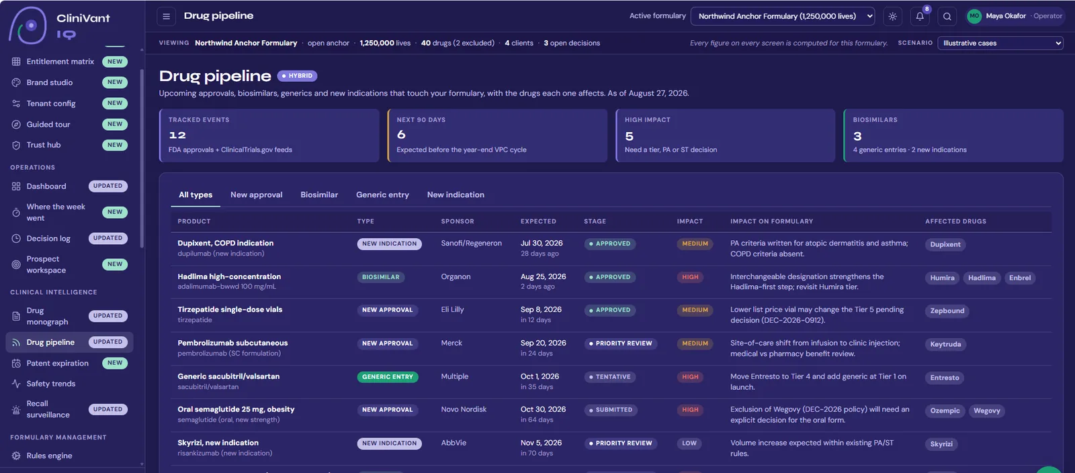Go to Brand studio page

click(x=70, y=83)
